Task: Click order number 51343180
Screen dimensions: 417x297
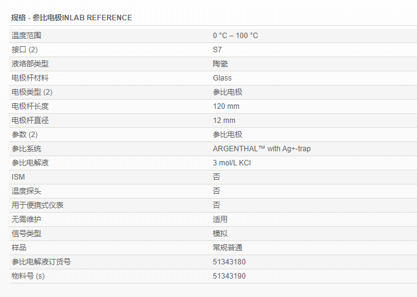Action: click(x=229, y=262)
